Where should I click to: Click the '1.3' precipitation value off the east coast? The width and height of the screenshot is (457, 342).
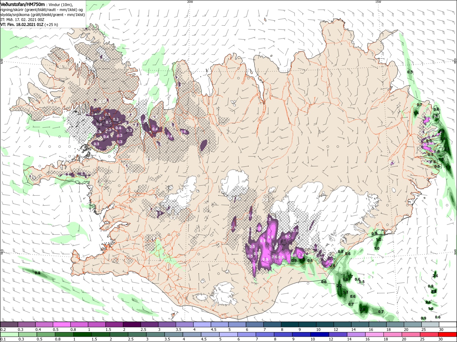tap(448, 167)
